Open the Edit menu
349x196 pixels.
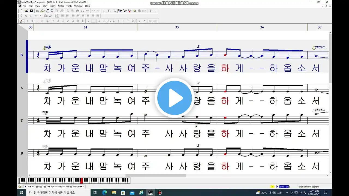click(31, 6)
